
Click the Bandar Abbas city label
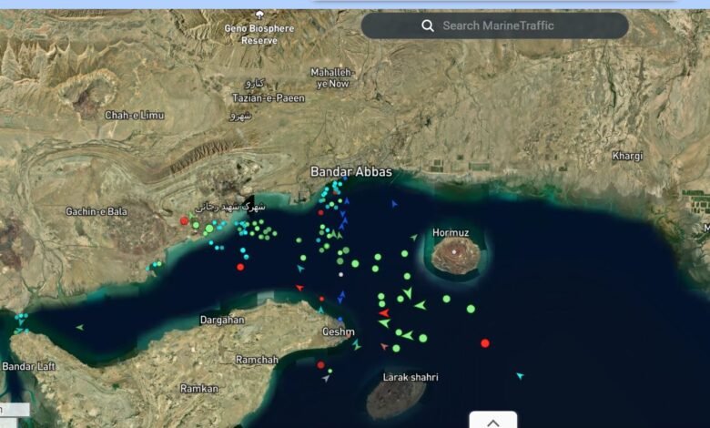click(x=350, y=171)
